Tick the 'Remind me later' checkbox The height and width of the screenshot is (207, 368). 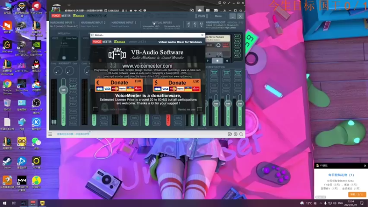(x=200, y=109)
